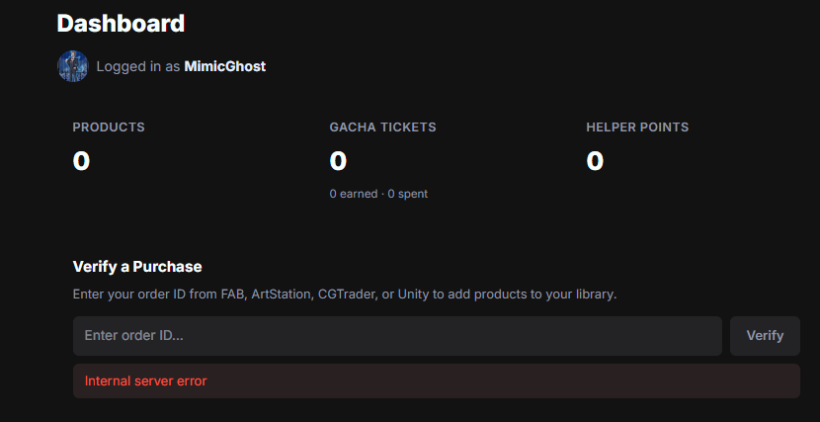Click the word CGTrader in the description
The height and width of the screenshot is (422, 820).
pos(346,295)
